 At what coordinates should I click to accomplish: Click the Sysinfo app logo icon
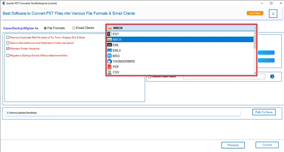pos(3,3)
